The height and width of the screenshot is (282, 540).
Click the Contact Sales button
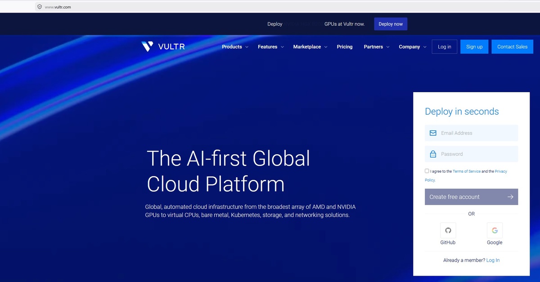pos(512,47)
